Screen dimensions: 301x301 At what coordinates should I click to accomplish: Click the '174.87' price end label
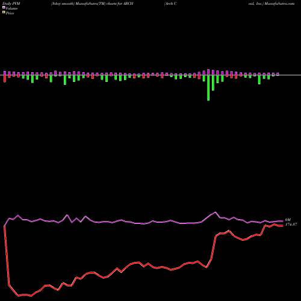pos(291,225)
